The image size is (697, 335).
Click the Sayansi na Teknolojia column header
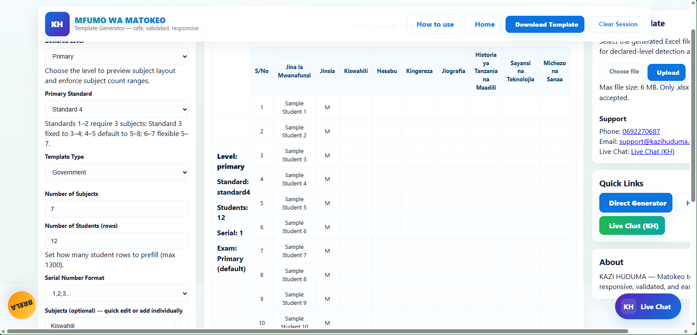520,71
